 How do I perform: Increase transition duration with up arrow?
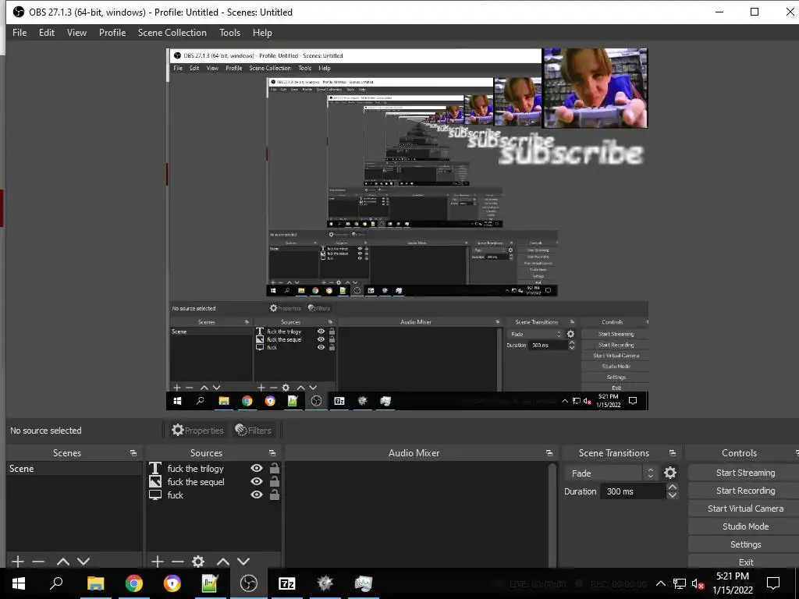673,487
